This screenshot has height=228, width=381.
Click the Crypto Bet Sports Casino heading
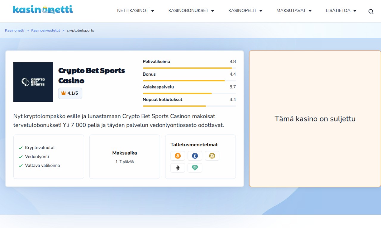[92, 75]
